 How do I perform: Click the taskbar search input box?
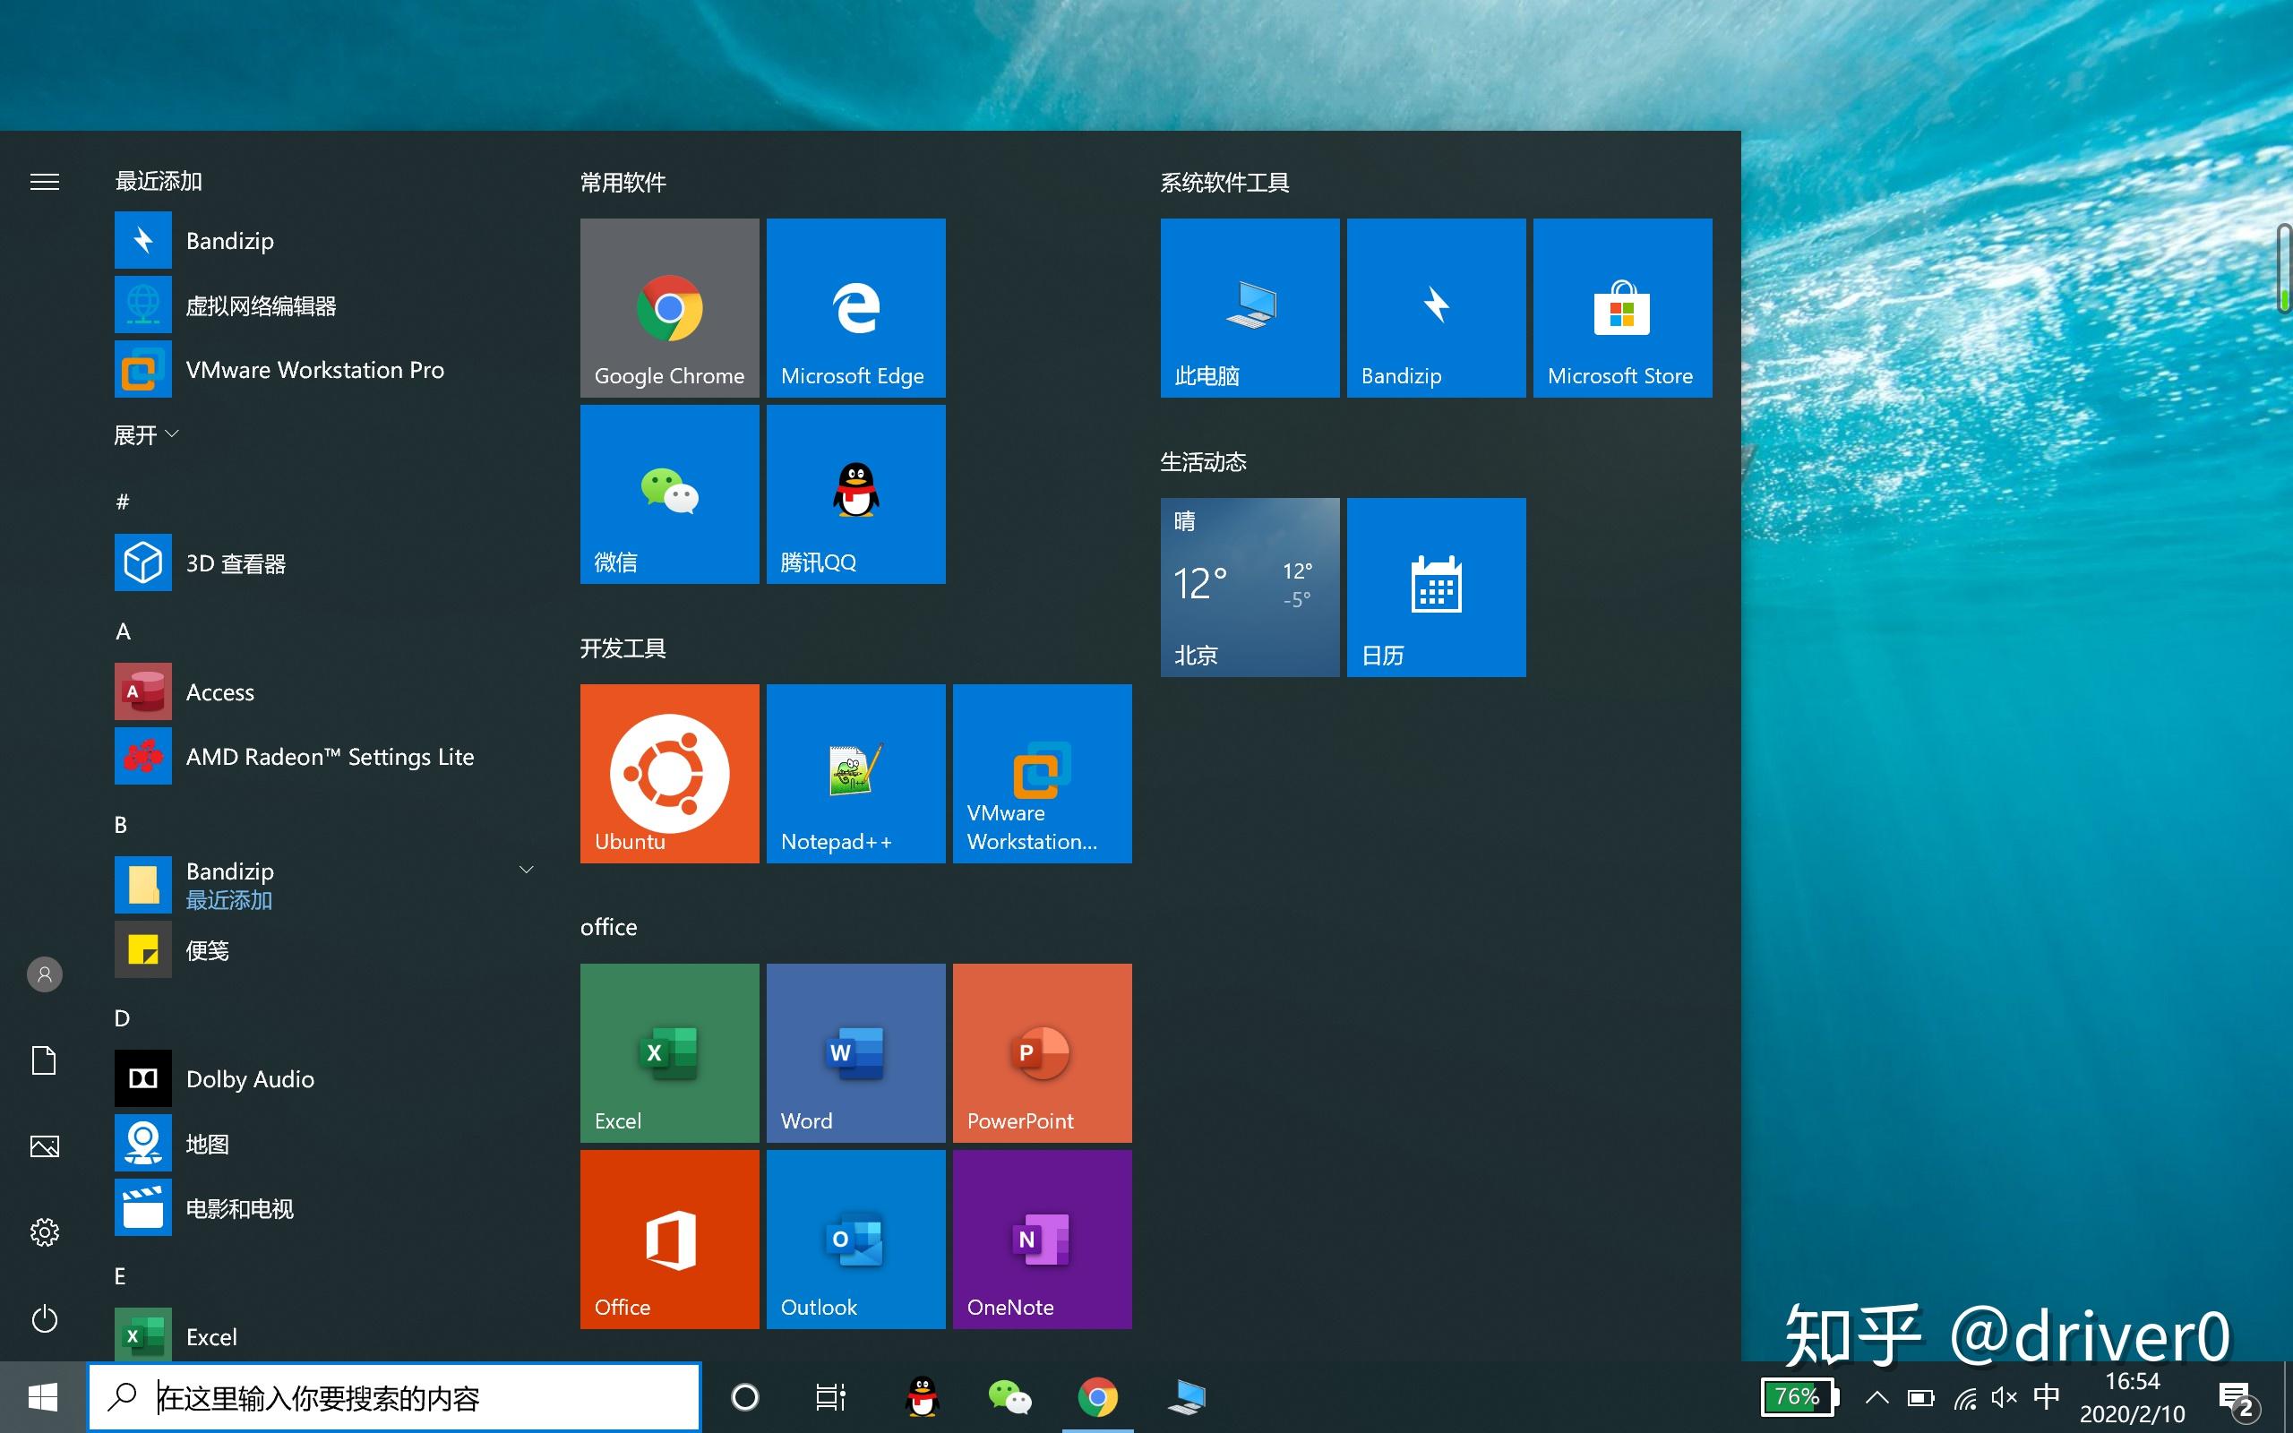pyautogui.click(x=393, y=1396)
